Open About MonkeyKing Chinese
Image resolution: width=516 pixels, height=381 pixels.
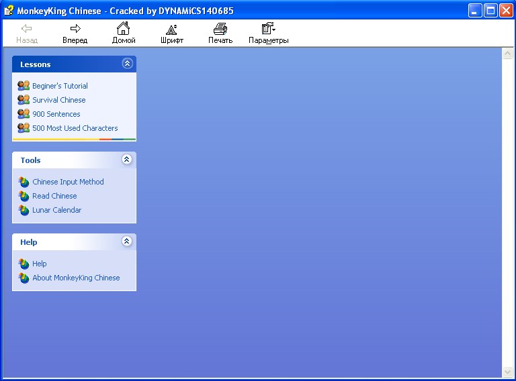(x=76, y=278)
